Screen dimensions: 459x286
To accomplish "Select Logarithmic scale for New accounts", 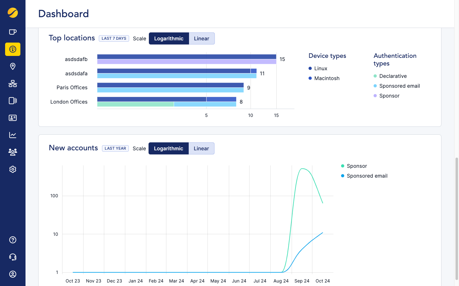I will click(168, 148).
